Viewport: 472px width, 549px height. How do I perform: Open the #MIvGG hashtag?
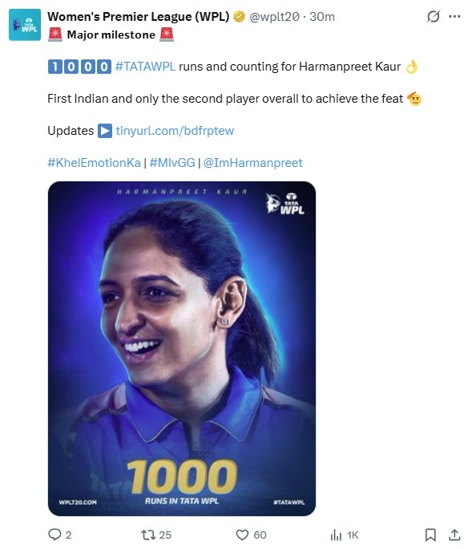point(172,162)
